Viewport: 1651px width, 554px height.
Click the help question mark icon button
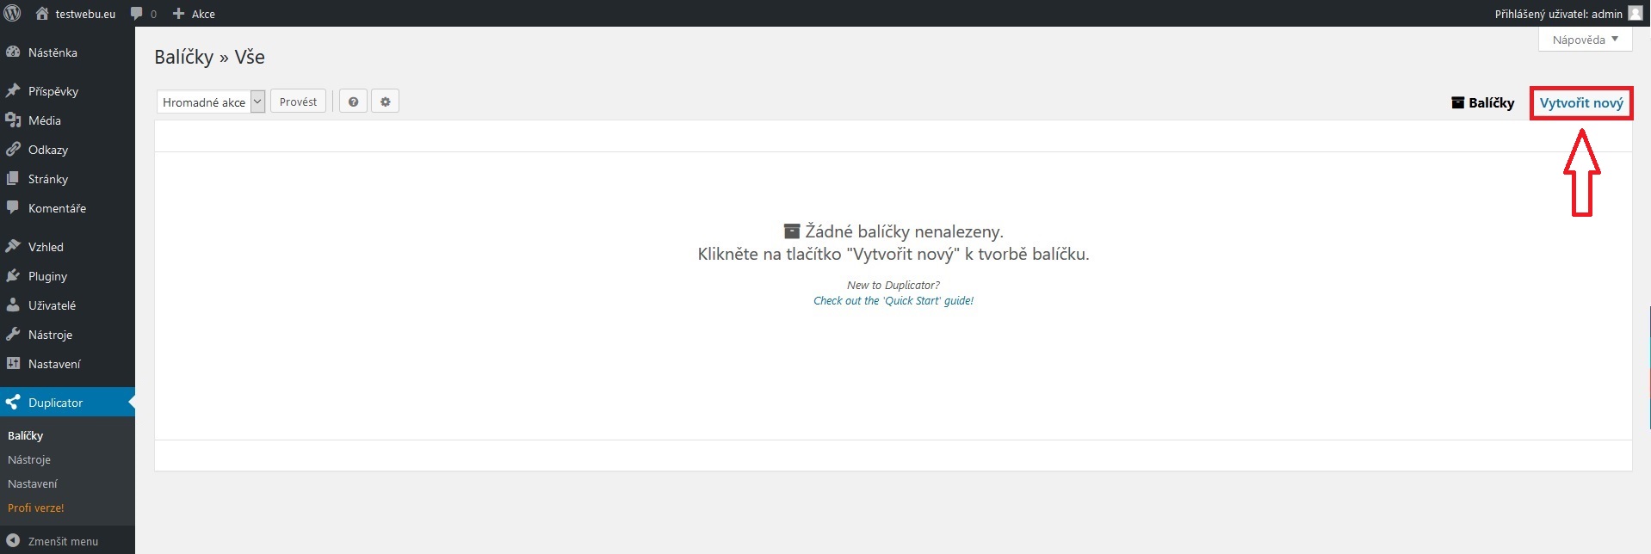[x=353, y=102]
